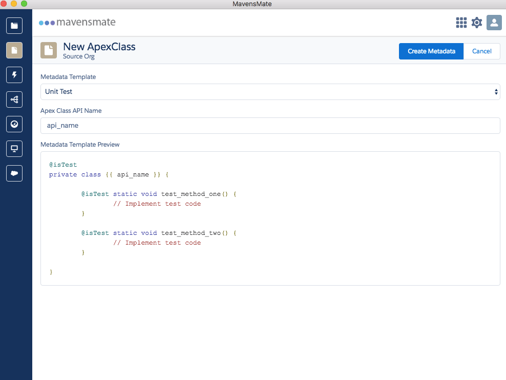Open settings gear icon

coord(477,23)
